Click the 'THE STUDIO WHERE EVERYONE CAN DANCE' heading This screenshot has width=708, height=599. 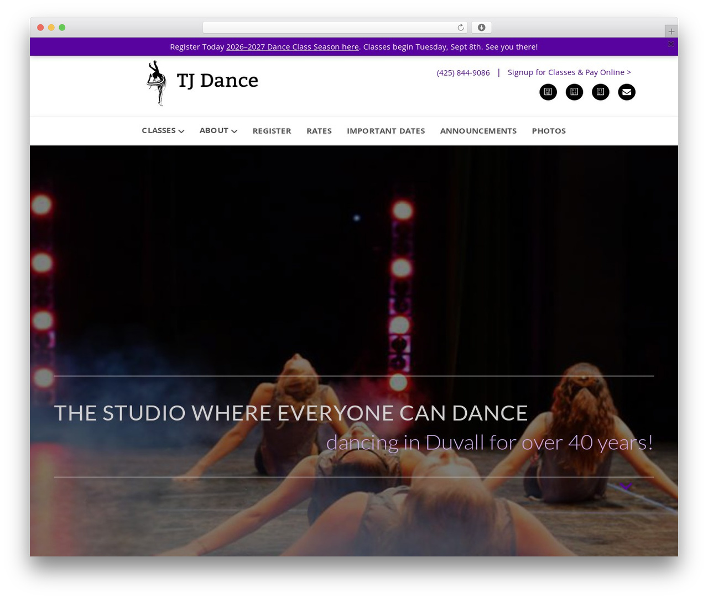(x=291, y=413)
